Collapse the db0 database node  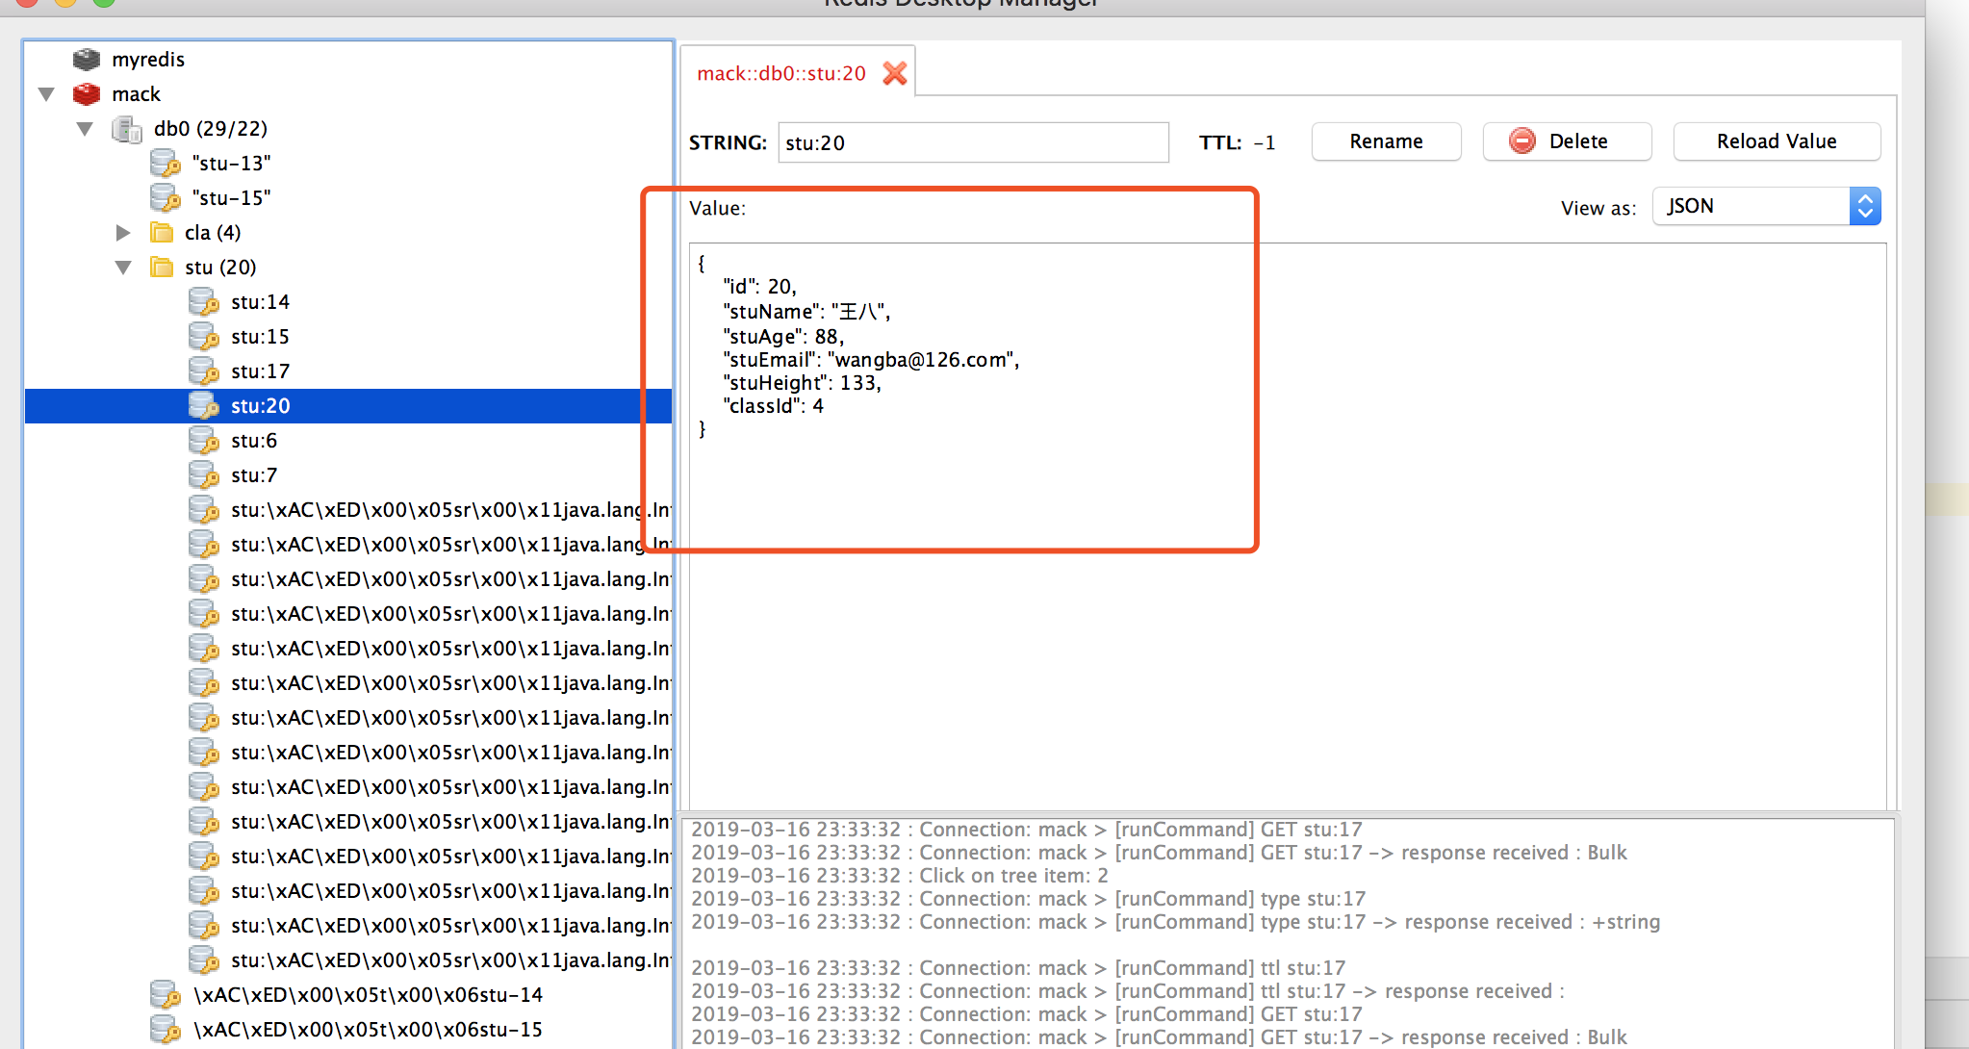click(85, 129)
